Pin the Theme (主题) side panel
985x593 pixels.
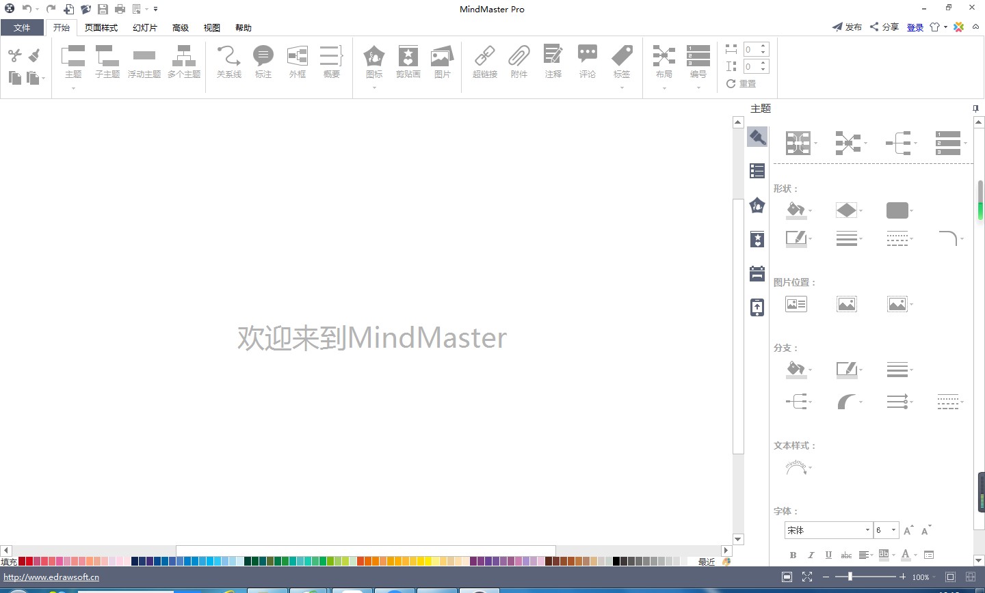(x=975, y=109)
